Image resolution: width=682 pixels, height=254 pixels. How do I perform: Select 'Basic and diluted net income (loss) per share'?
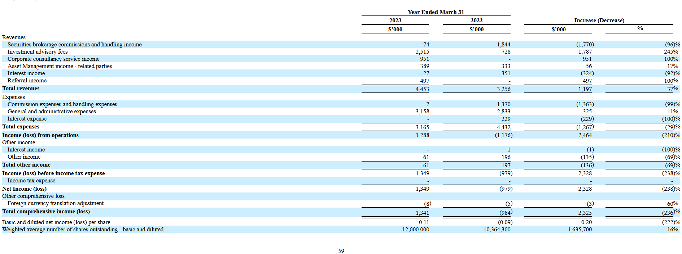click(x=56, y=222)
